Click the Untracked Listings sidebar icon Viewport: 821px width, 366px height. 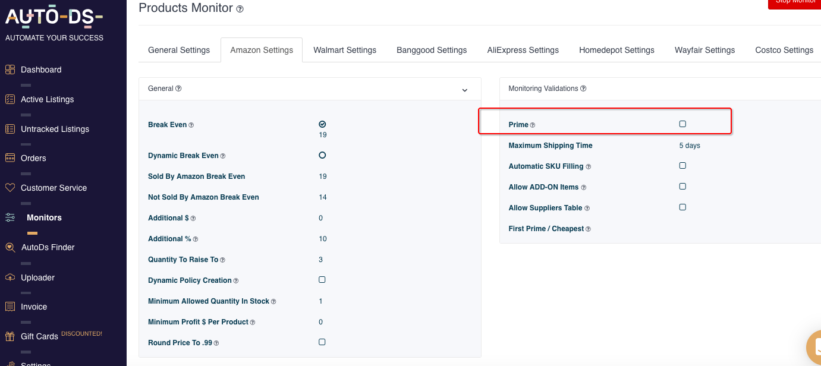10,129
